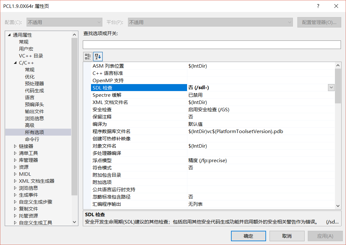346x245 pixels.
Task: Select 生成事件 tree item
Action: (28, 195)
